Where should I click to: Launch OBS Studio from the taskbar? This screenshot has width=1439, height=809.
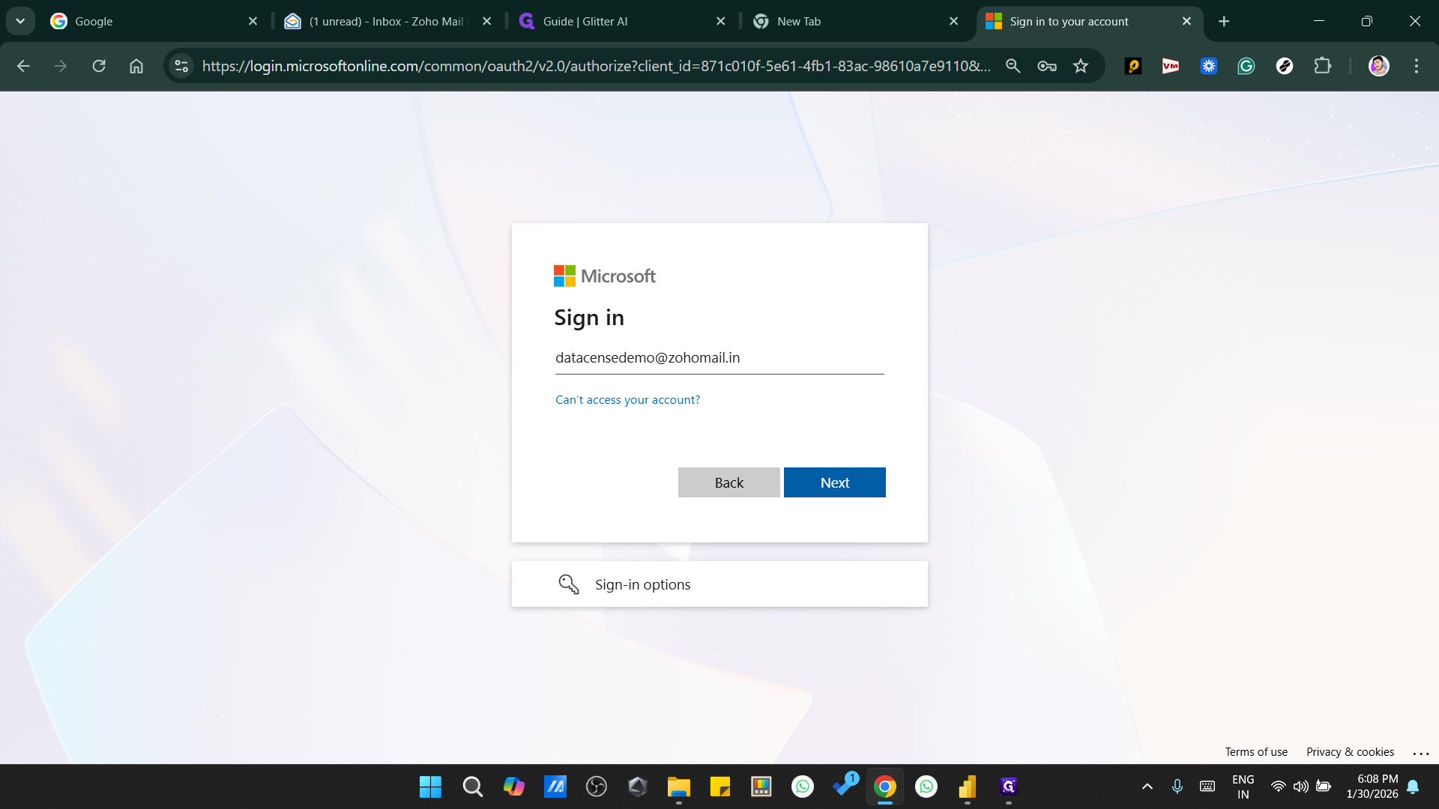pos(597,787)
